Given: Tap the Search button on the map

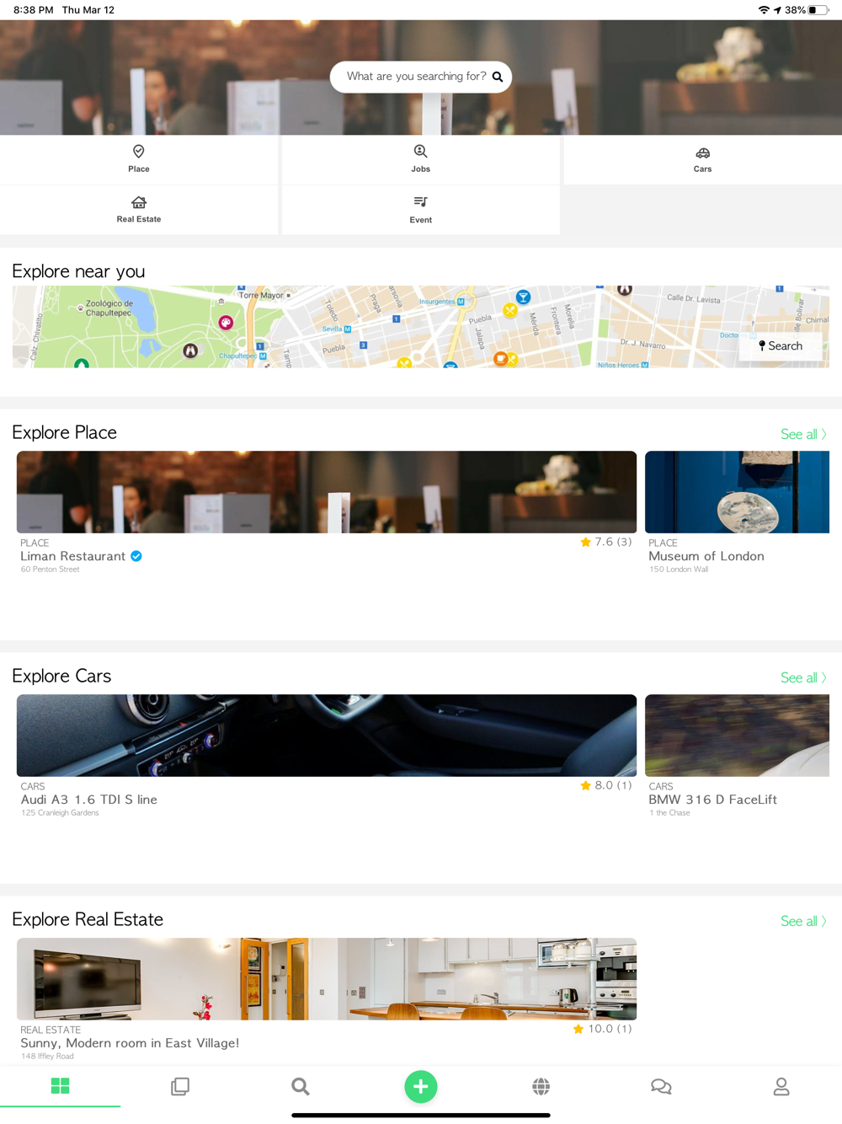Looking at the screenshot, I should point(781,346).
